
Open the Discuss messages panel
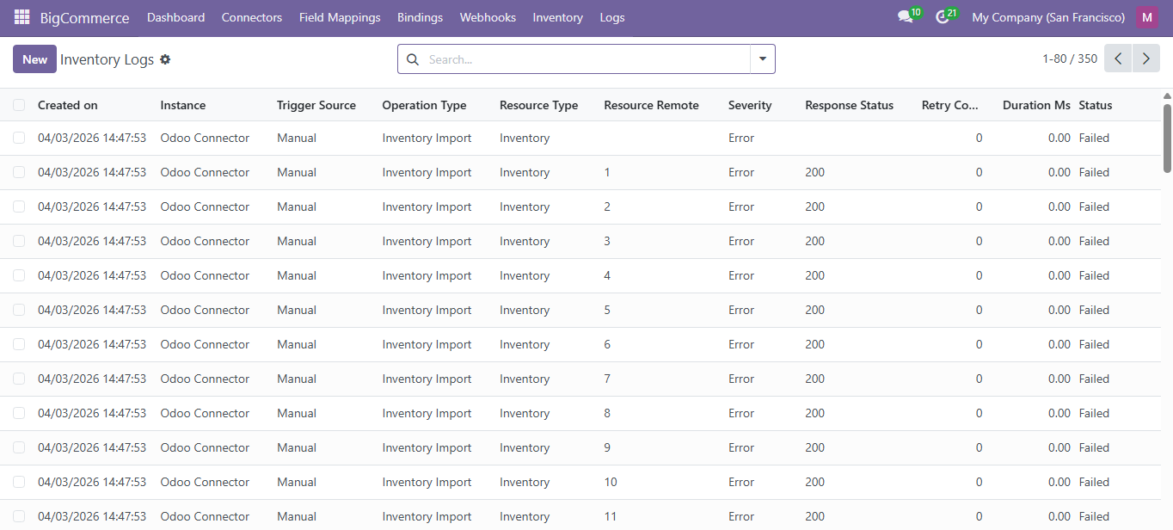point(905,15)
